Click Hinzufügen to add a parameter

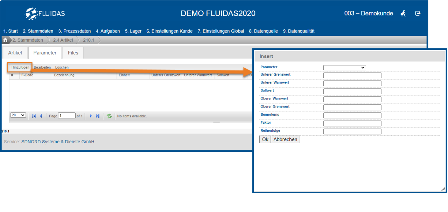click(x=20, y=67)
